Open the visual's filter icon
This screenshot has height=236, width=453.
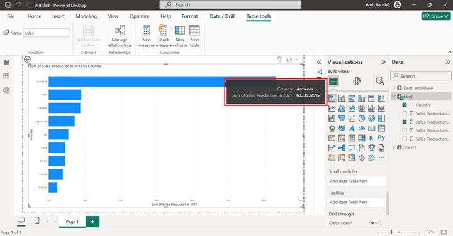(x=279, y=60)
